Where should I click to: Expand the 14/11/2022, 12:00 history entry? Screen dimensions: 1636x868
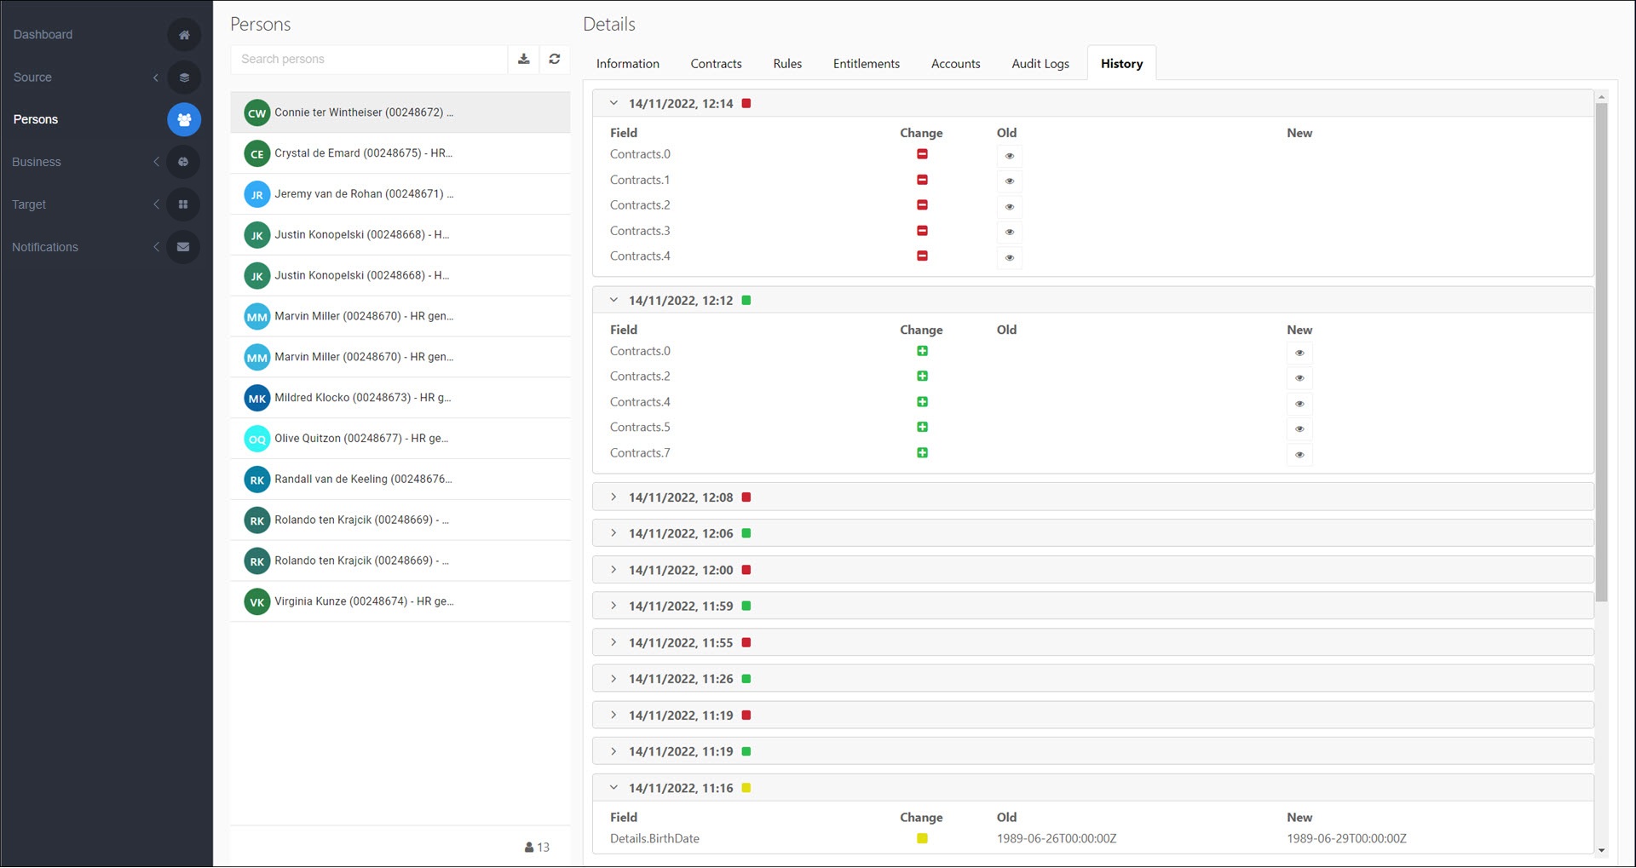pyautogui.click(x=613, y=570)
